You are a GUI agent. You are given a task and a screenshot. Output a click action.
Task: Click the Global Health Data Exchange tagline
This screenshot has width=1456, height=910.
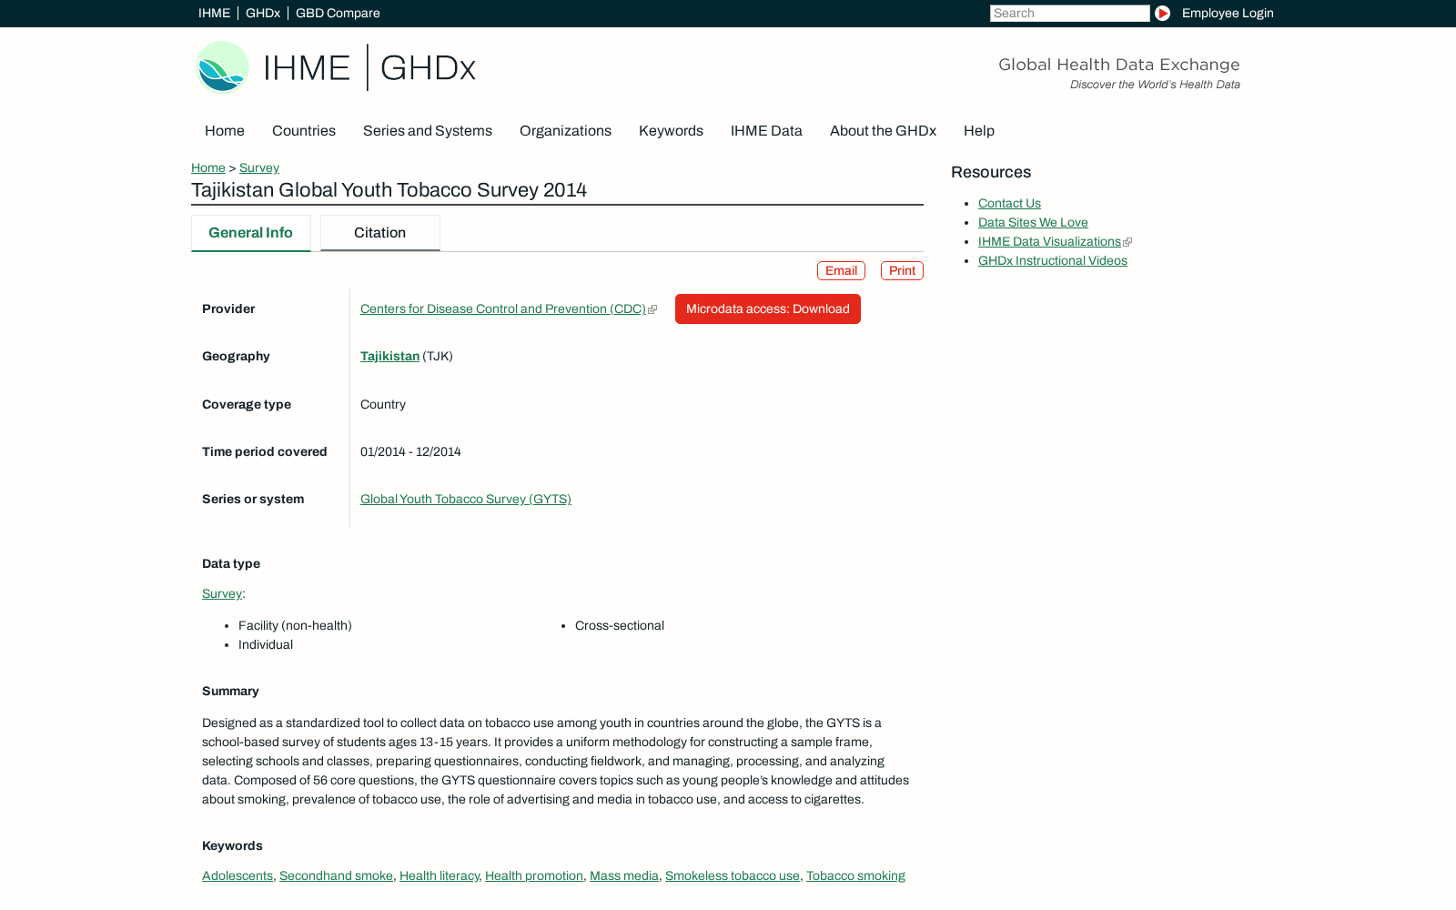(1118, 65)
